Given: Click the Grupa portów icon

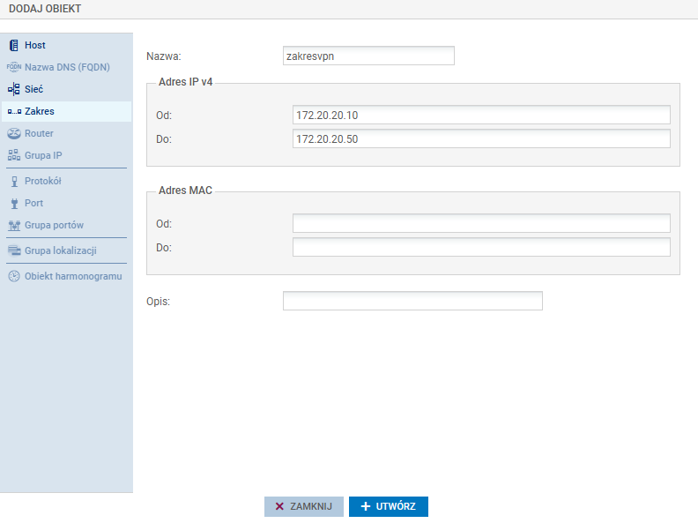Looking at the screenshot, I should (13, 225).
